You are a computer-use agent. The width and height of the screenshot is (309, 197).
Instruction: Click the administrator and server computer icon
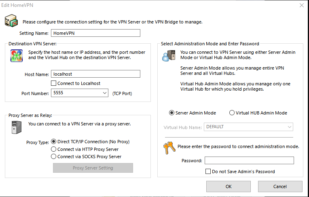coord(169,55)
